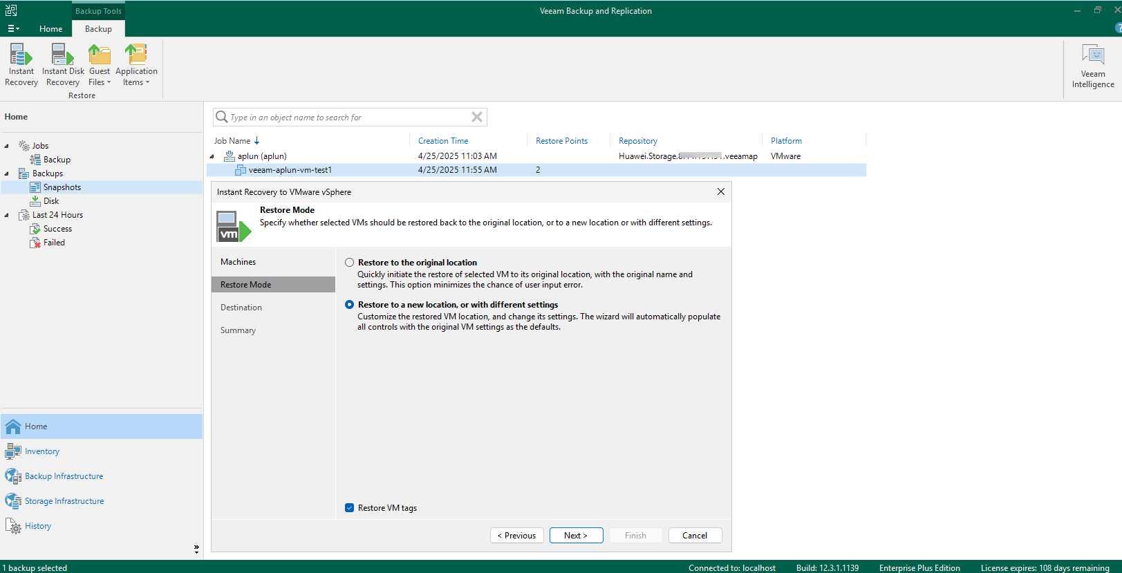Expand navigation pane overflow chevron
The height and width of the screenshot is (573, 1122).
tap(196, 549)
